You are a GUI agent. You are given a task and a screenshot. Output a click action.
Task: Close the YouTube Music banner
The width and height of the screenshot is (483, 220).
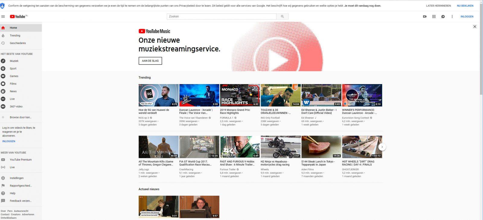(475, 27)
